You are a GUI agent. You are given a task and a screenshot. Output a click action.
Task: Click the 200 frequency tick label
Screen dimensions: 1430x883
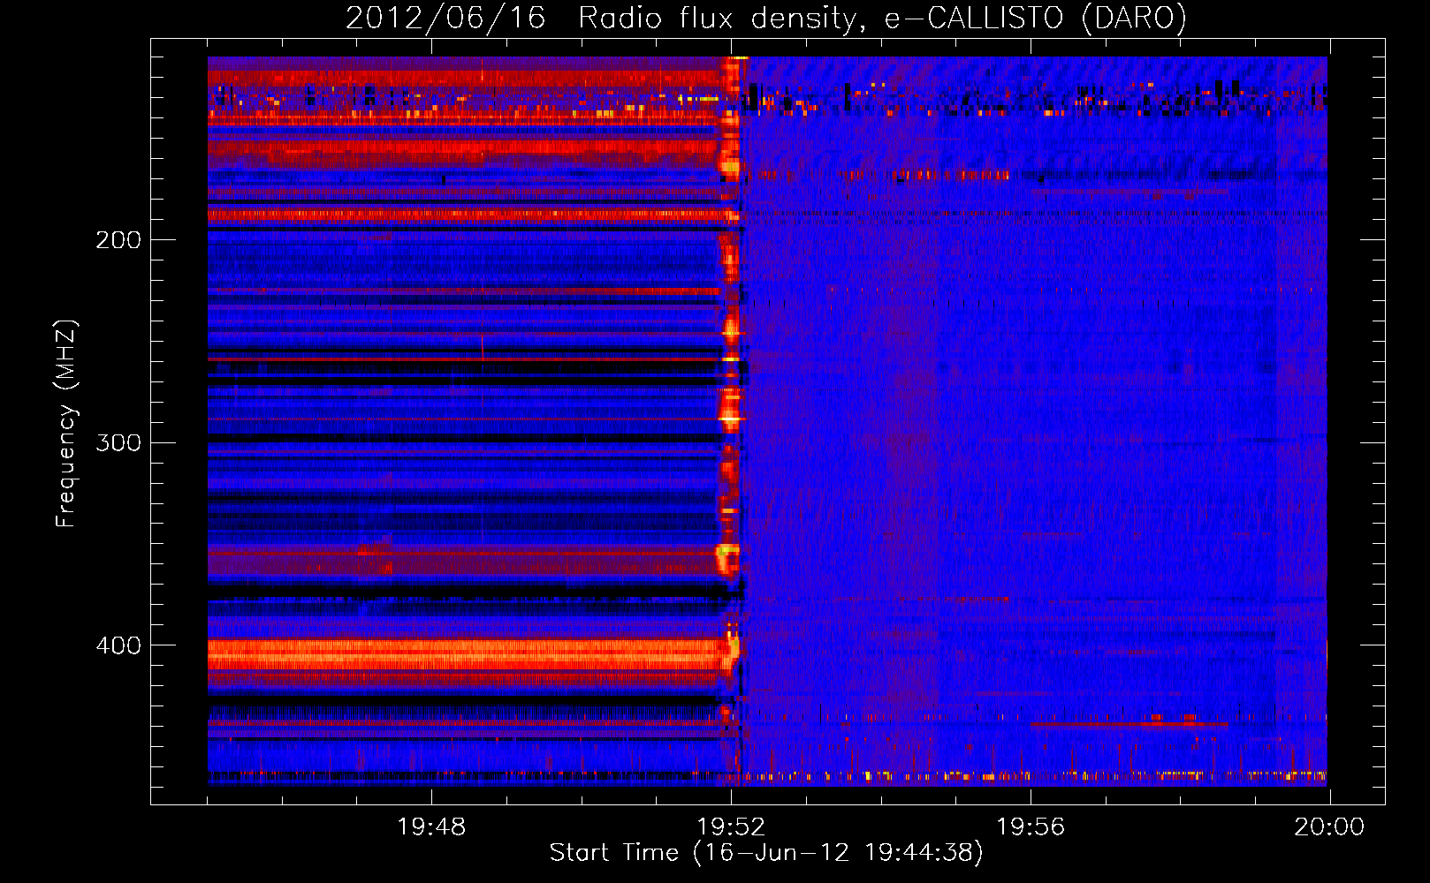(118, 240)
